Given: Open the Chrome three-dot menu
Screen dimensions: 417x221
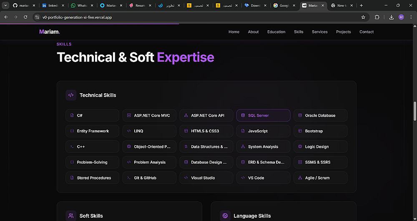Looking at the screenshot, I should tap(411, 17).
